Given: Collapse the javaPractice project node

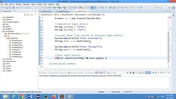Looking at the screenshot, I should coord(2,31).
